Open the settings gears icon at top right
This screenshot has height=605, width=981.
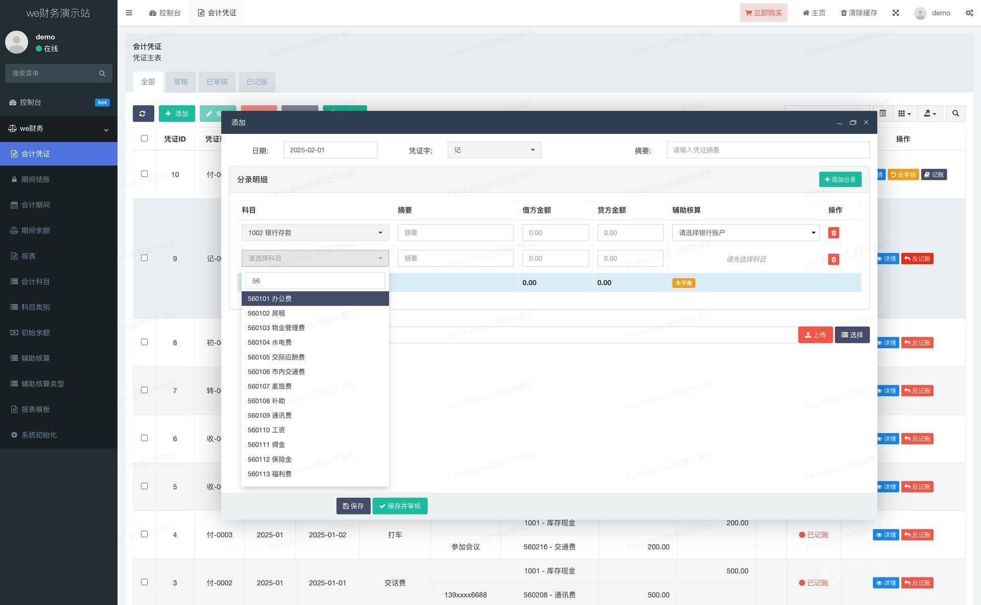pyautogui.click(x=969, y=13)
